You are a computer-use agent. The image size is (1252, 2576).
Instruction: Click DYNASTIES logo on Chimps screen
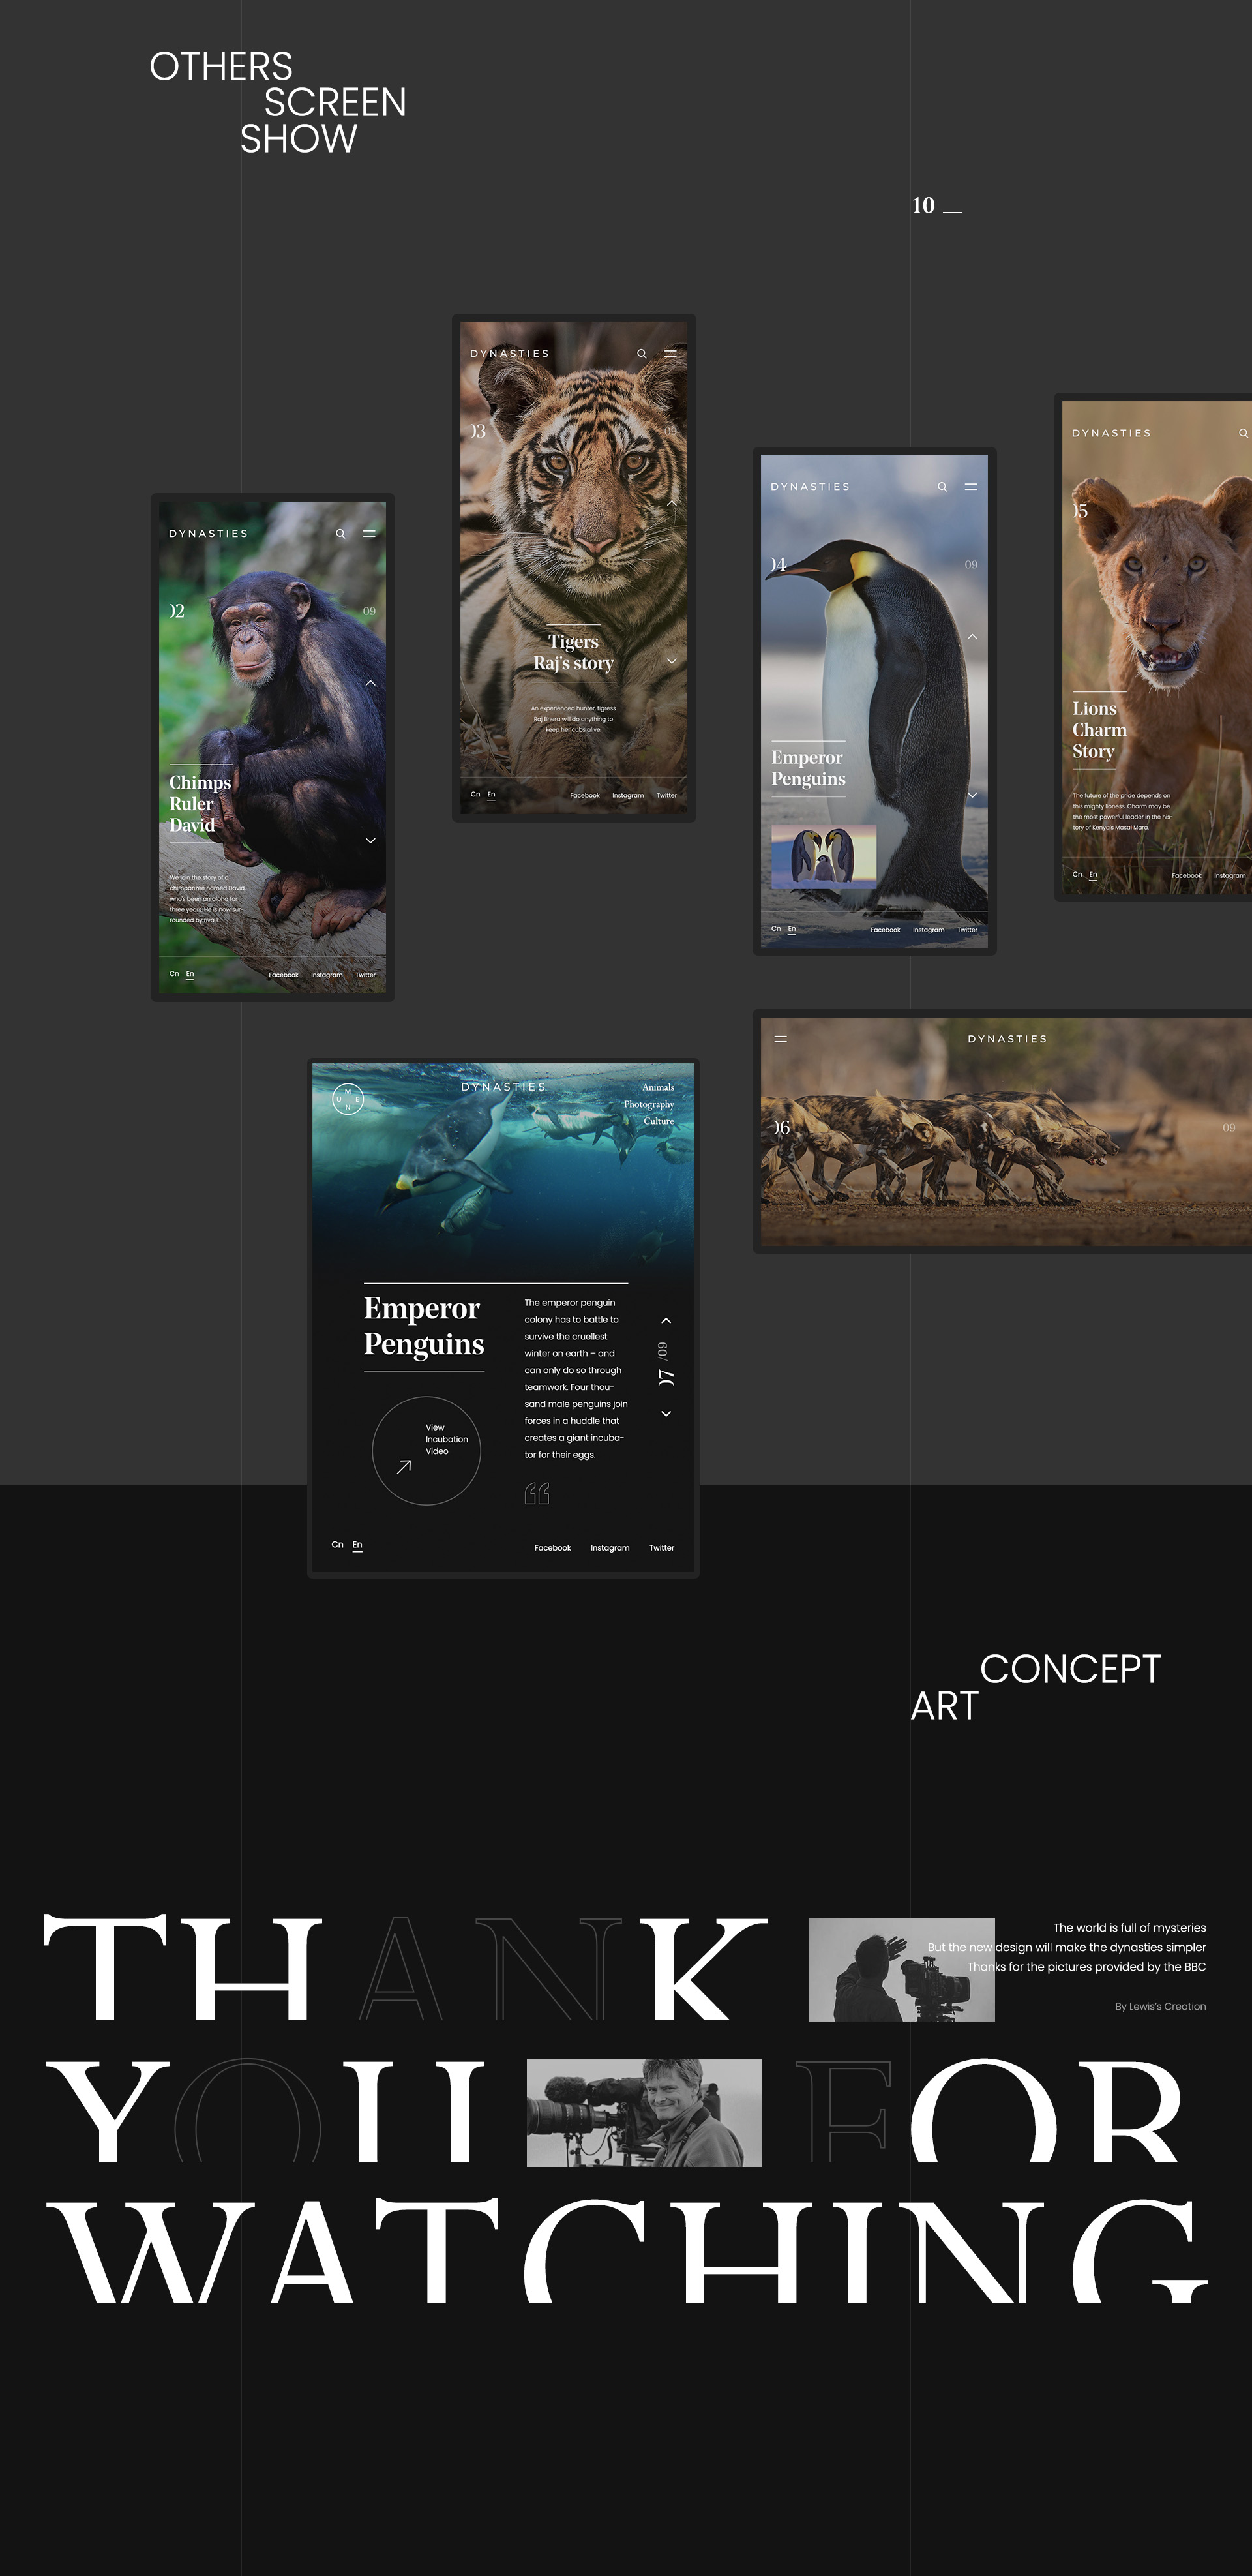click(x=208, y=534)
